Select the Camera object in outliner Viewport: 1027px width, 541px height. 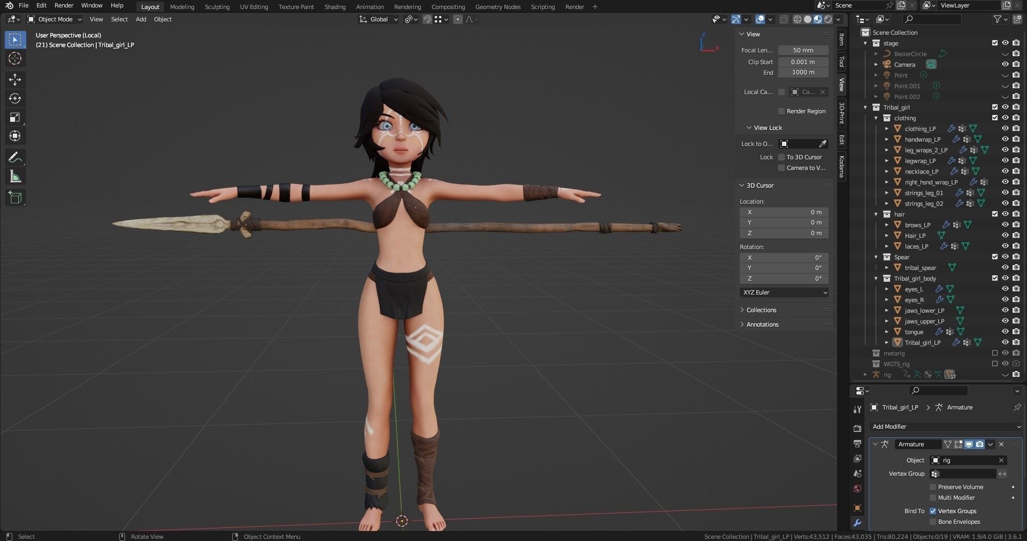(905, 65)
